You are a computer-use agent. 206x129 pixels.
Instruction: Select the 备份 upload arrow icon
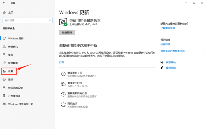[x=4, y=55]
